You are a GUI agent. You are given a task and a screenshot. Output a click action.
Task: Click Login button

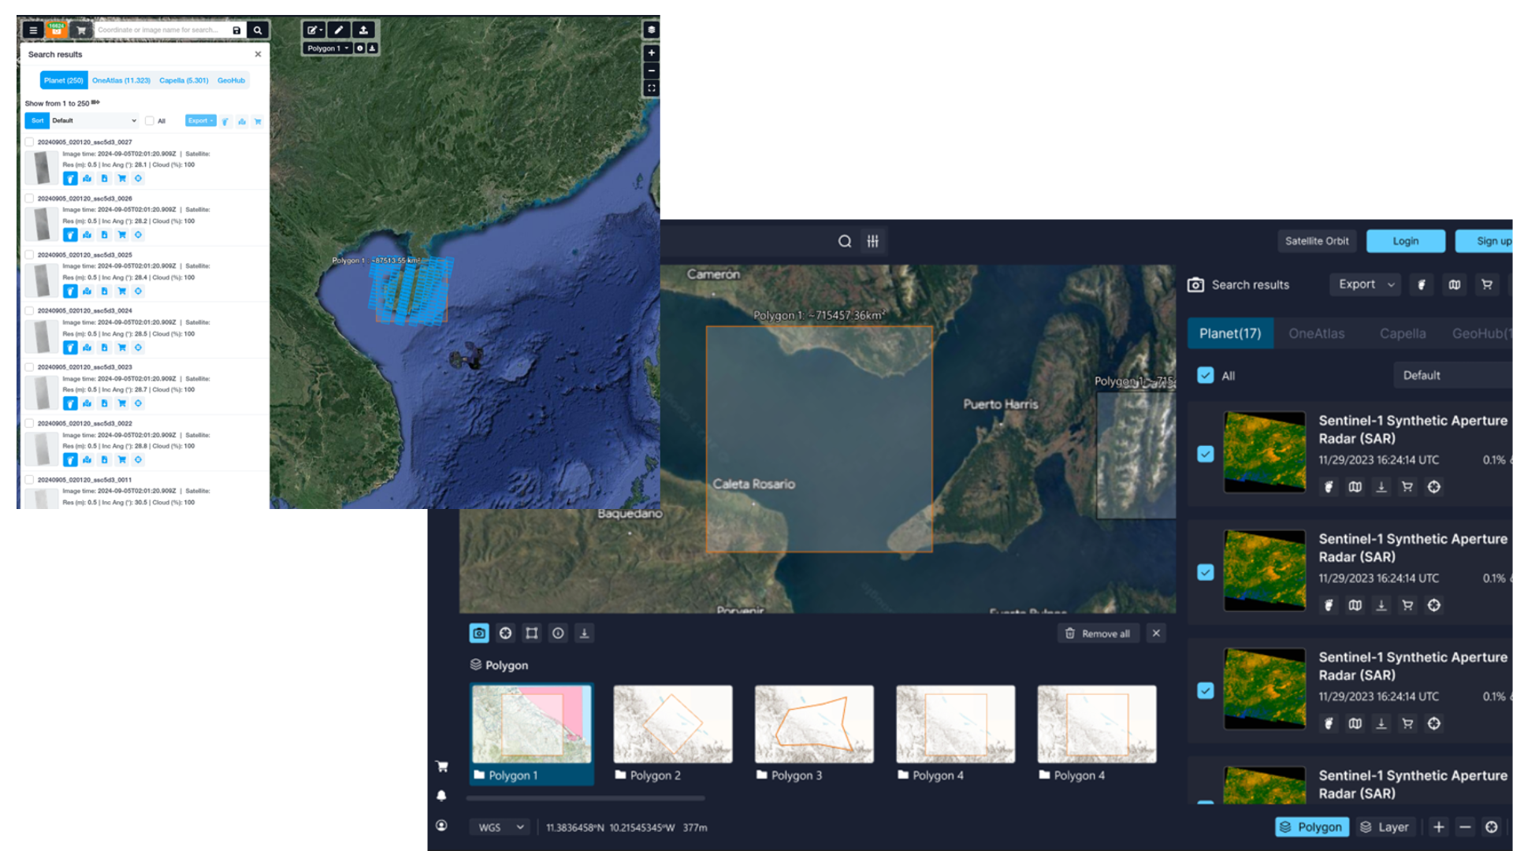(x=1405, y=241)
